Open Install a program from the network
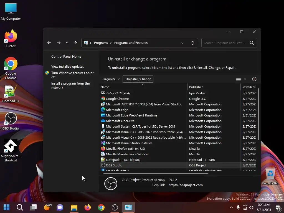 pyautogui.click(x=70, y=85)
